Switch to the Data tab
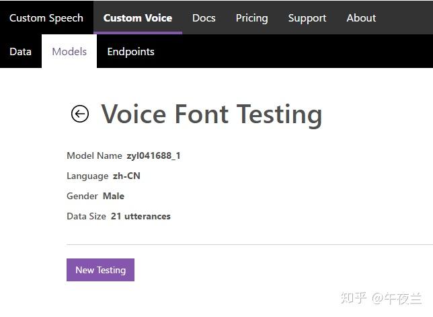 pyautogui.click(x=20, y=52)
